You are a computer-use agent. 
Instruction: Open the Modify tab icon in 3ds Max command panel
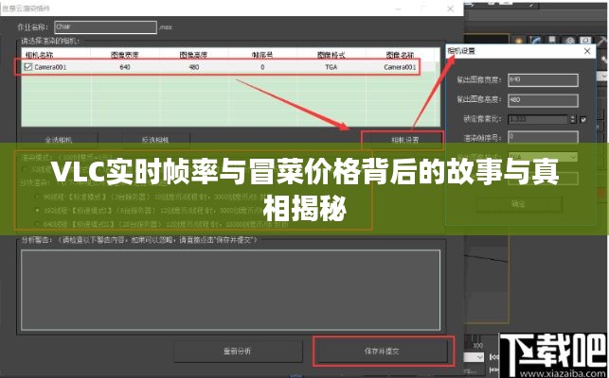[x=535, y=41]
